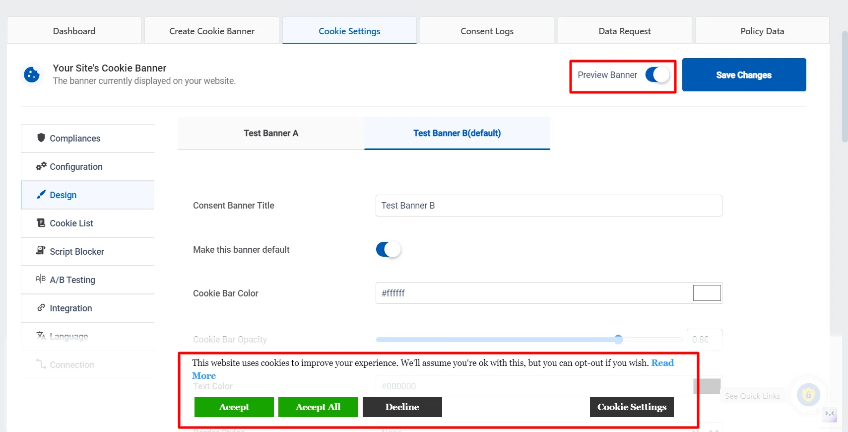Click Accept All in the cookie banner
Image resolution: width=848 pixels, height=432 pixels.
(x=318, y=407)
